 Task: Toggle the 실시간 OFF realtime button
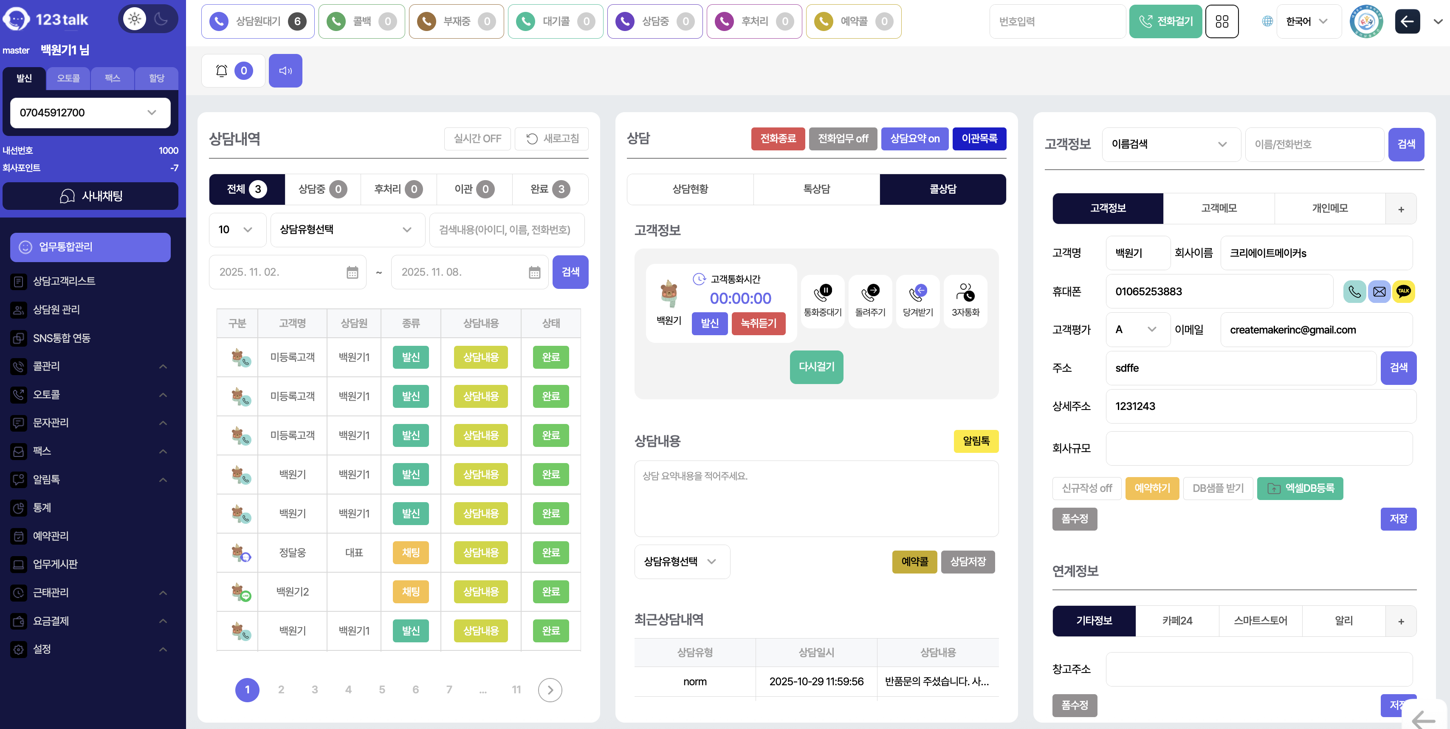coord(477,138)
